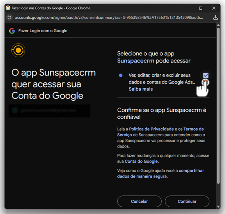Open the site information icon beside the URL
Screen dimensions: 225x214
coord(10,17)
